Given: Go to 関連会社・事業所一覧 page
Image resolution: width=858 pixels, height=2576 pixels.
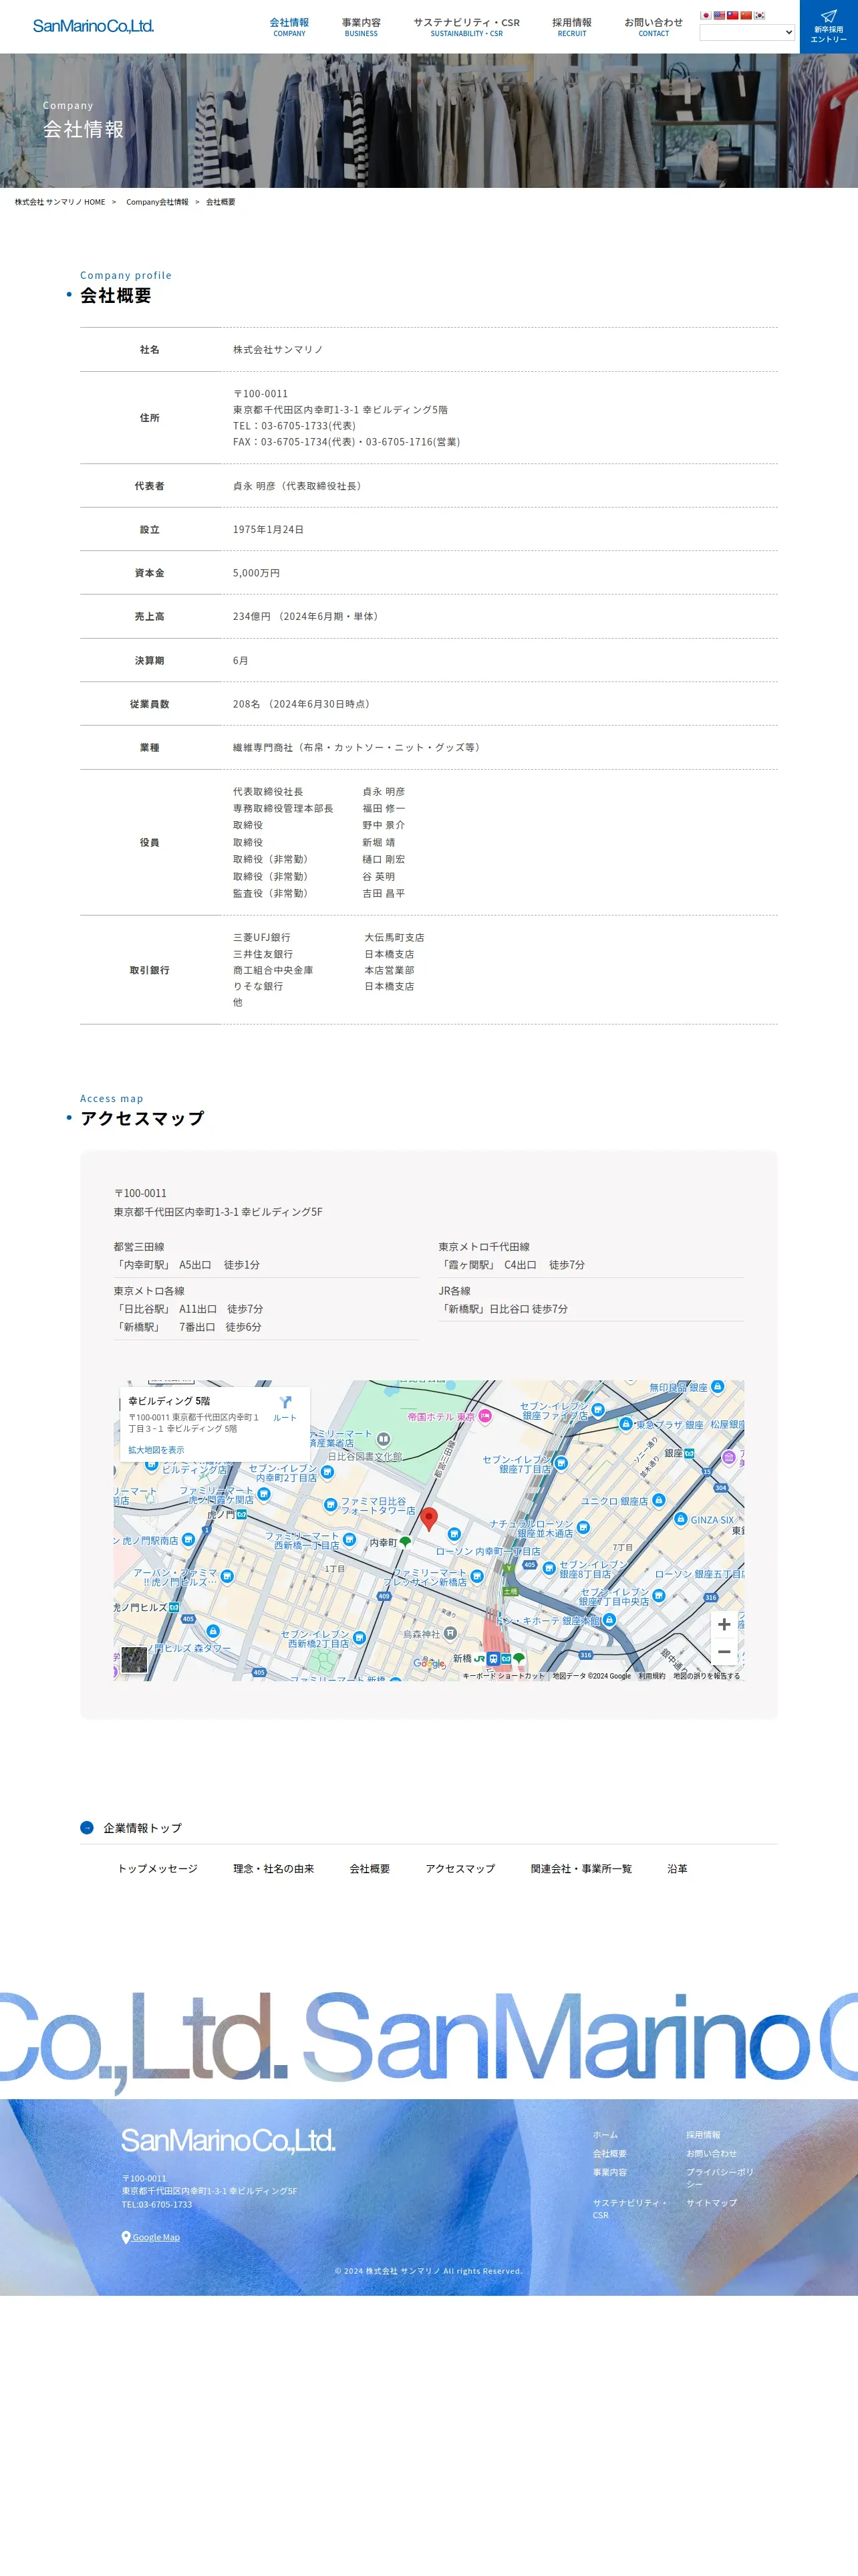Looking at the screenshot, I should 581,1869.
